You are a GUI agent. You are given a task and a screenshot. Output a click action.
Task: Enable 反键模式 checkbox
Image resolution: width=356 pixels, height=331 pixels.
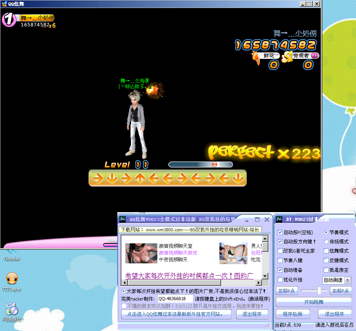coord(326,261)
